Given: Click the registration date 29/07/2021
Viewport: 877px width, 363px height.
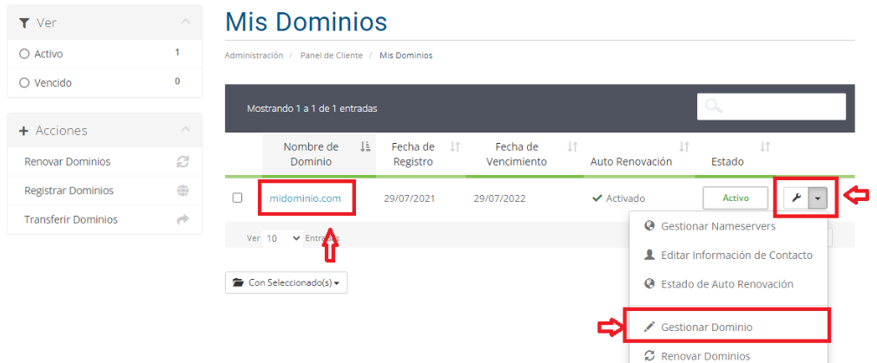Looking at the screenshot, I should pos(410,198).
